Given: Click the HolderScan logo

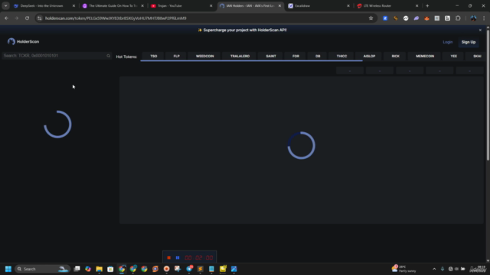Looking at the screenshot, I should (24, 41).
